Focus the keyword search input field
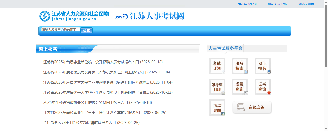The image size is (328, 131). 61,30
